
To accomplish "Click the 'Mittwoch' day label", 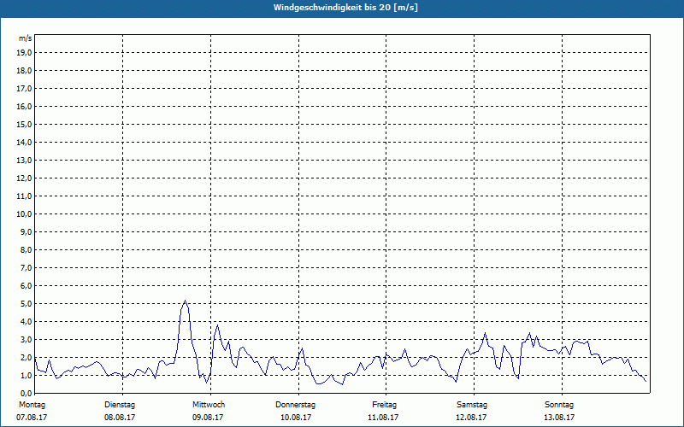I will pyautogui.click(x=209, y=405).
